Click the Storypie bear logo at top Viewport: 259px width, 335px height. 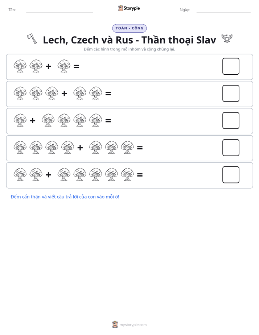[x=120, y=8]
